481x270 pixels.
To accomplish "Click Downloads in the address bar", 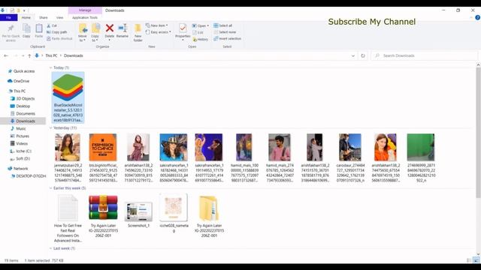I will pyautogui.click(x=74, y=55).
